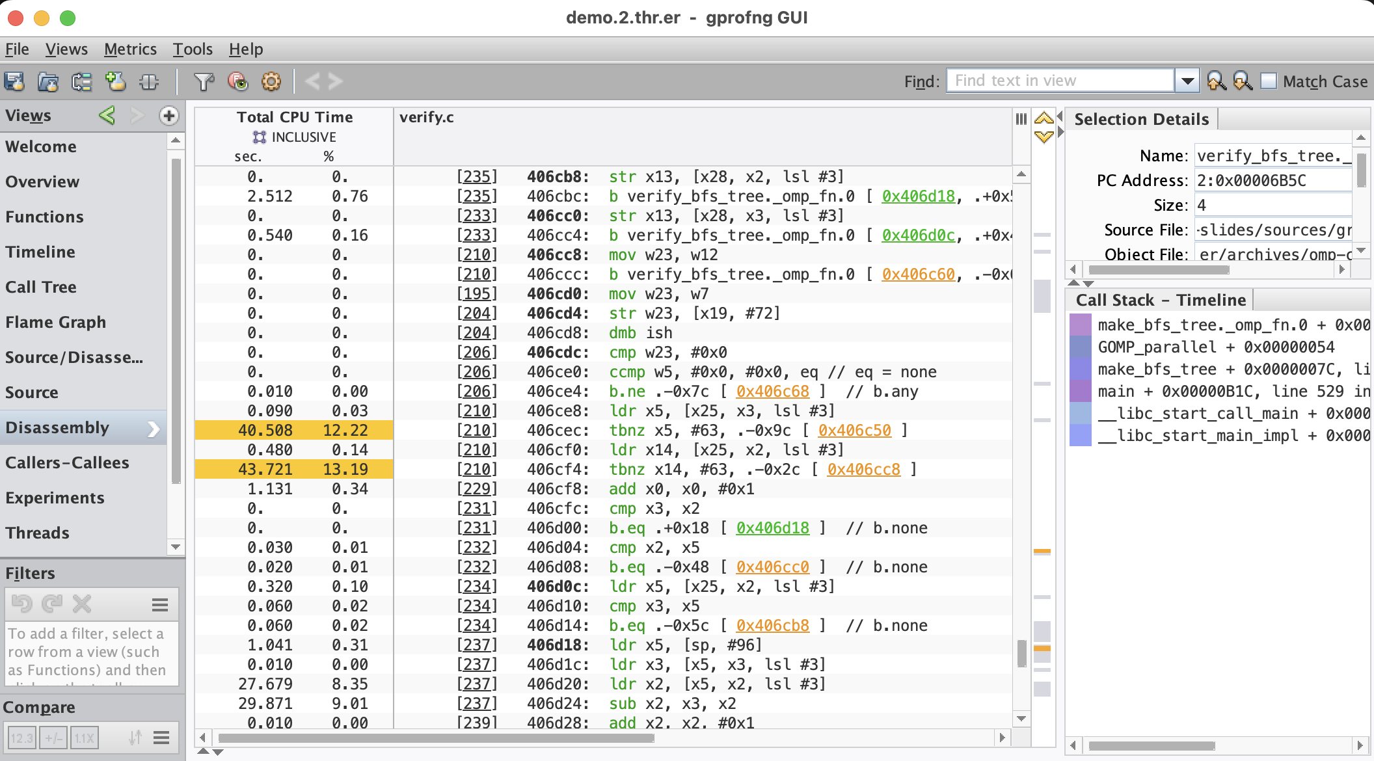The height and width of the screenshot is (761, 1374).
Task: Click the plus icon beside Views
Action: 169,116
